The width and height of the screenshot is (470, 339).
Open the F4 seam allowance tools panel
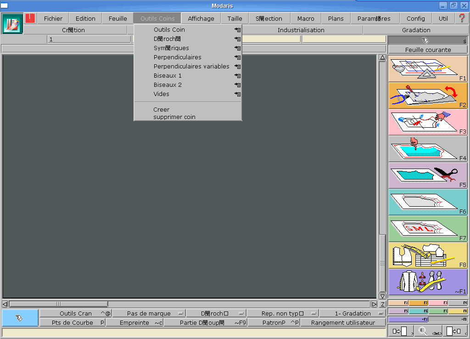pyautogui.click(x=428, y=149)
